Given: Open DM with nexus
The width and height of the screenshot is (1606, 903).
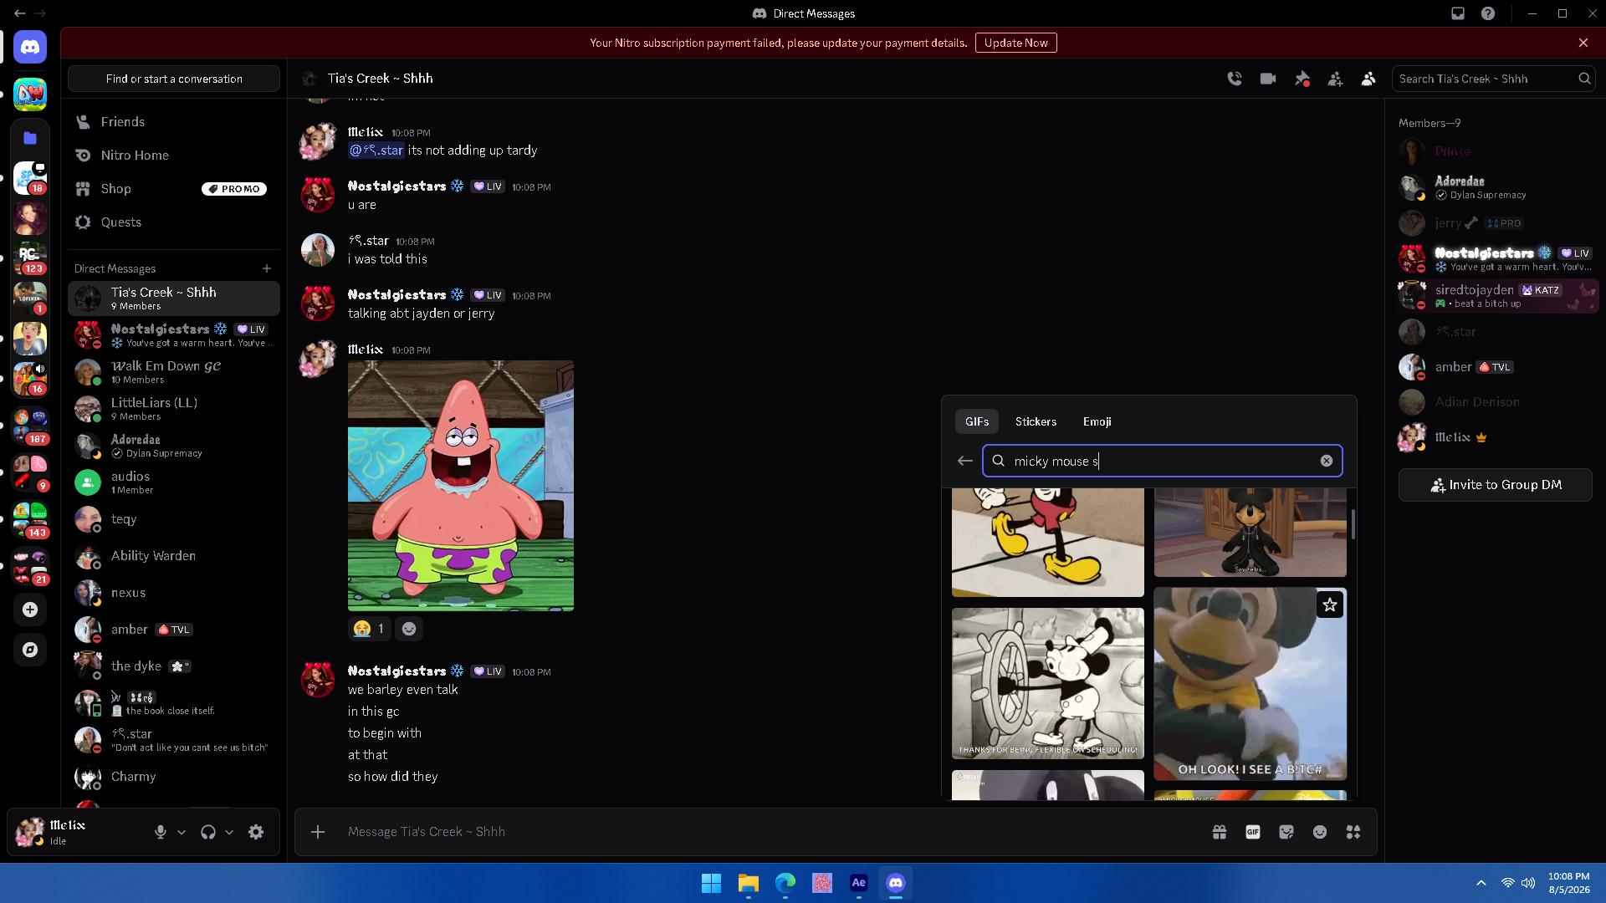Looking at the screenshot, I should point(174,593).
